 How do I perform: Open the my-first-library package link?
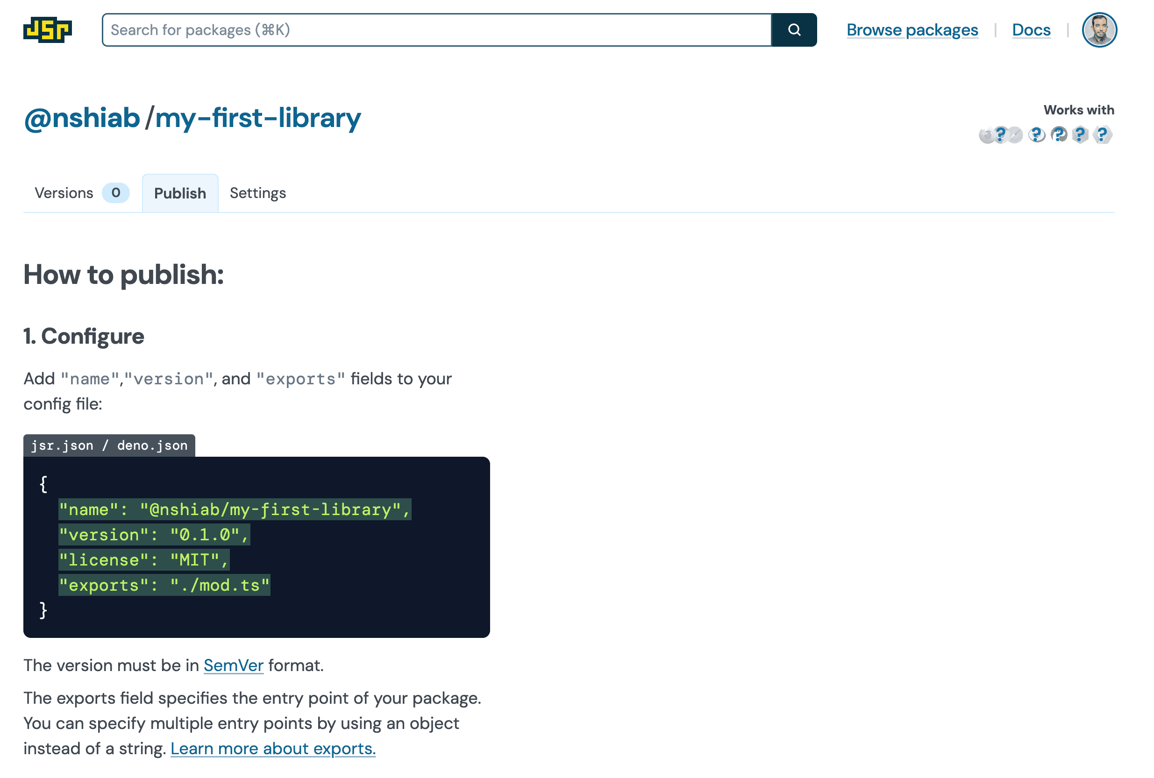pyautogui.click(x=258, y=118)
